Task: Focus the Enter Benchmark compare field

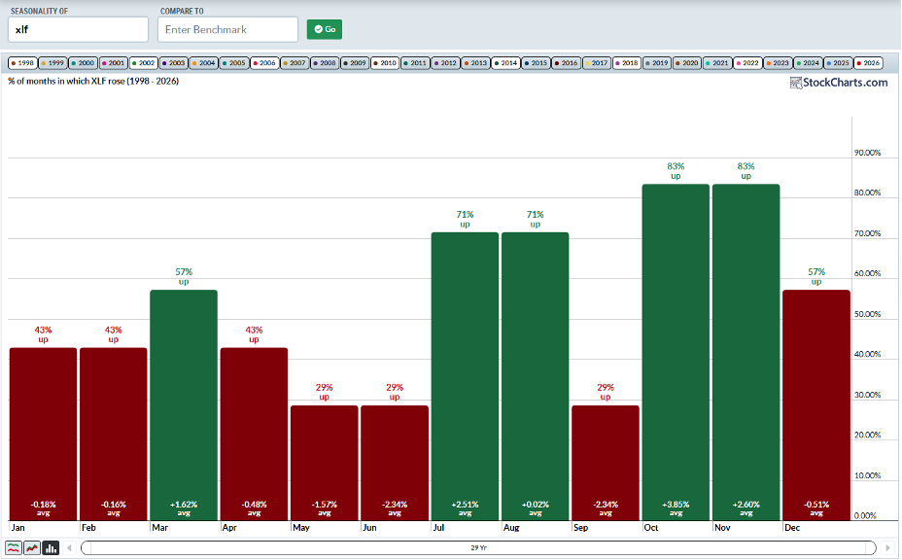Action: point(227,29)
